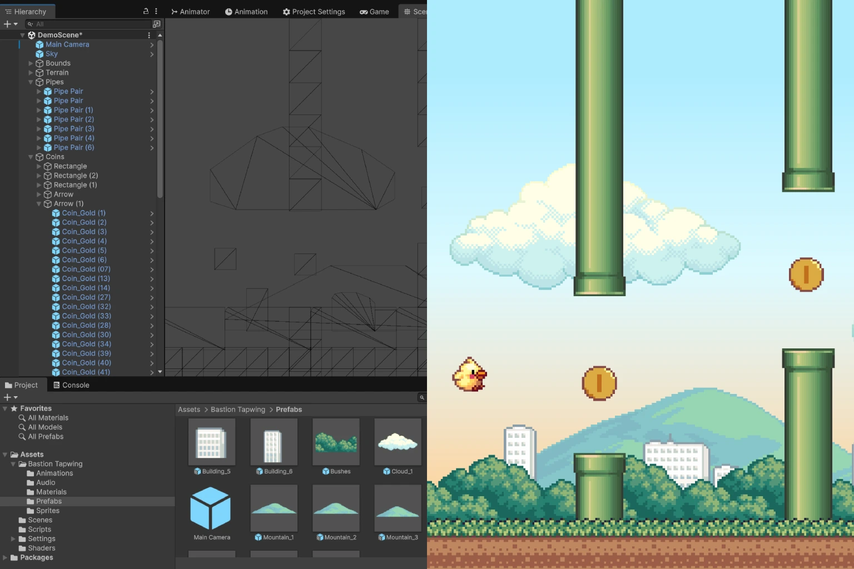Click the Hierarchy panel lock icon

(146, 11)
